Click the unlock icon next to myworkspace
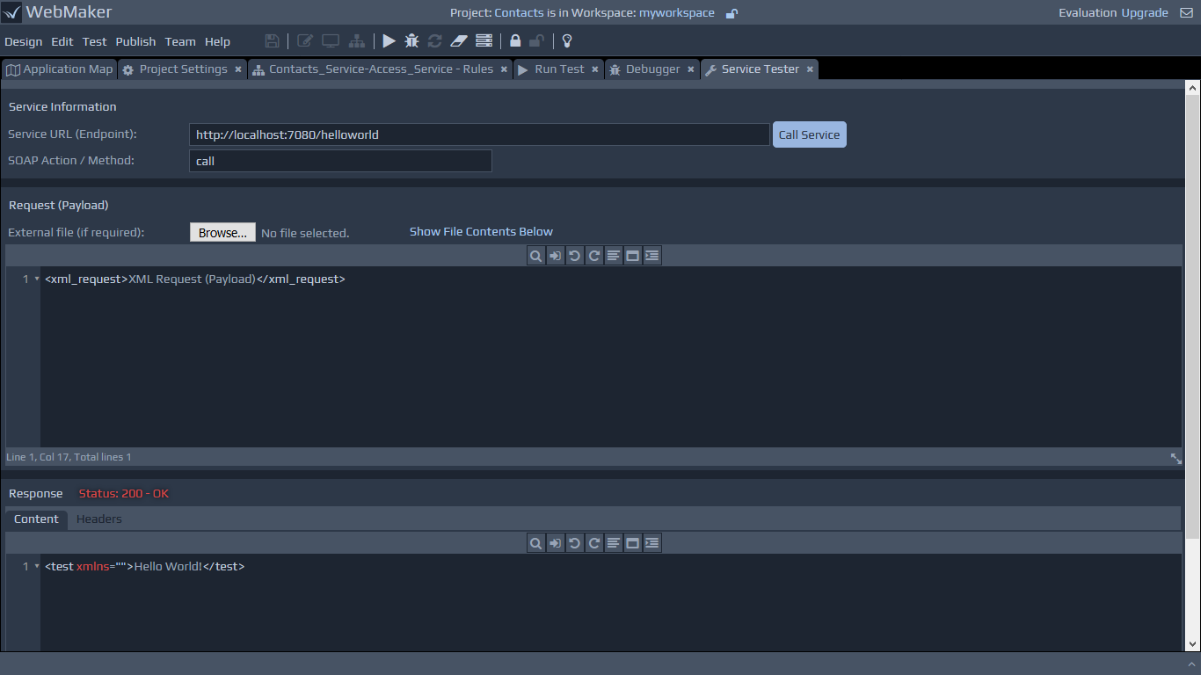 [732, 13]
